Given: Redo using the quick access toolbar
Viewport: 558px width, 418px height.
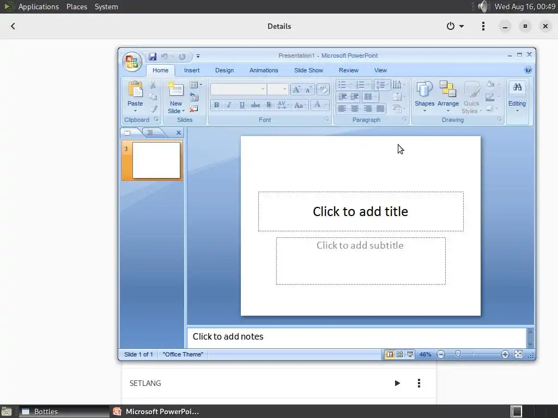Looking at the screenshot, I should (x=182, y=57).
